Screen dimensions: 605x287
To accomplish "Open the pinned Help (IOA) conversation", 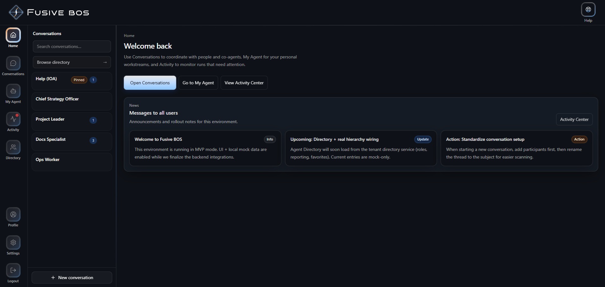I will [x=72, y=81].
